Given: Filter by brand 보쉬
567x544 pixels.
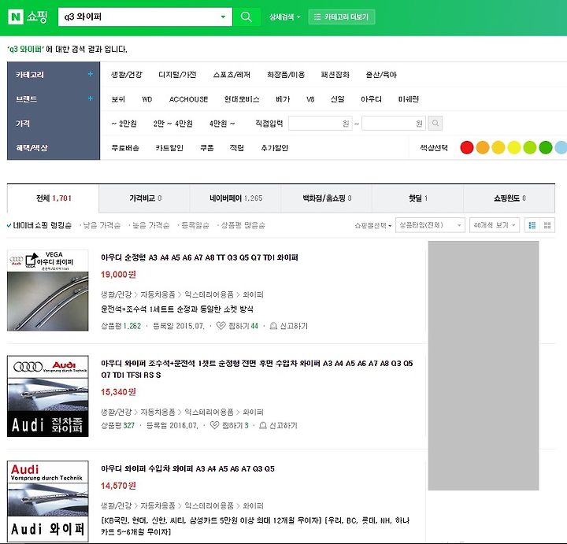Looking at the screenshot, I should [118, 99].
